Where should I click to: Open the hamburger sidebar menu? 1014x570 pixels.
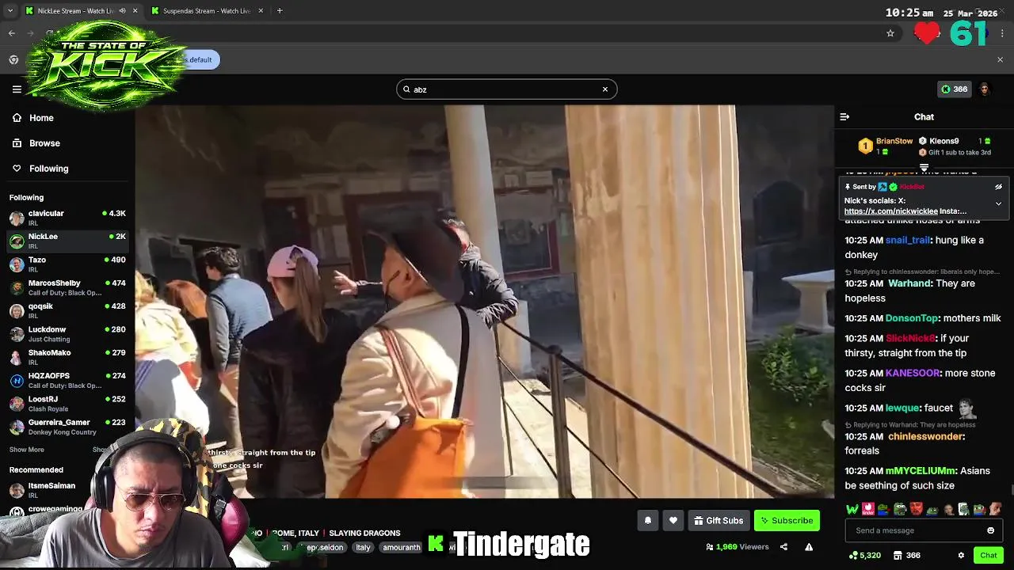coord(17,89)
